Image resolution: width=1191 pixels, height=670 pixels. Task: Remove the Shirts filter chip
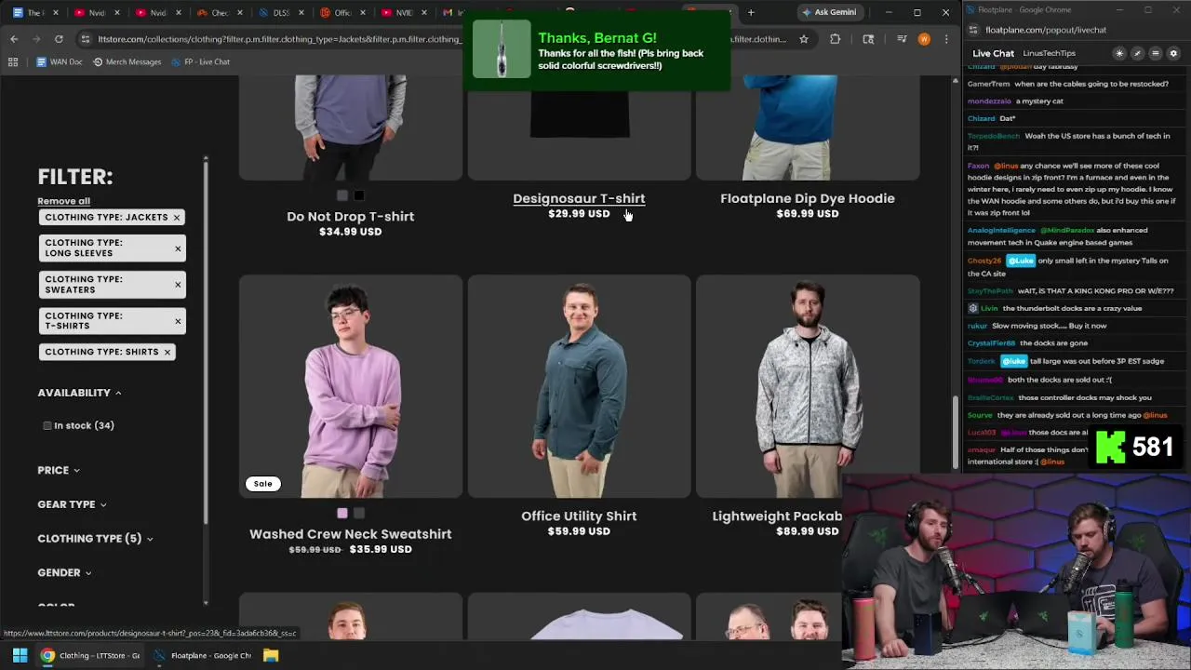167,352
